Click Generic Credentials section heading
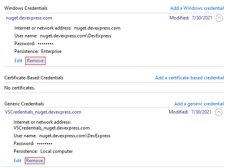Screen dimensions: 227x168 (x=24, y=104)
